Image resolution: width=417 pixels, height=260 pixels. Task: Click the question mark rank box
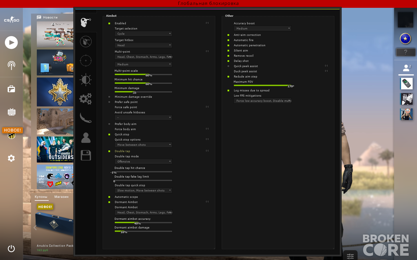(x=405, y=52)
